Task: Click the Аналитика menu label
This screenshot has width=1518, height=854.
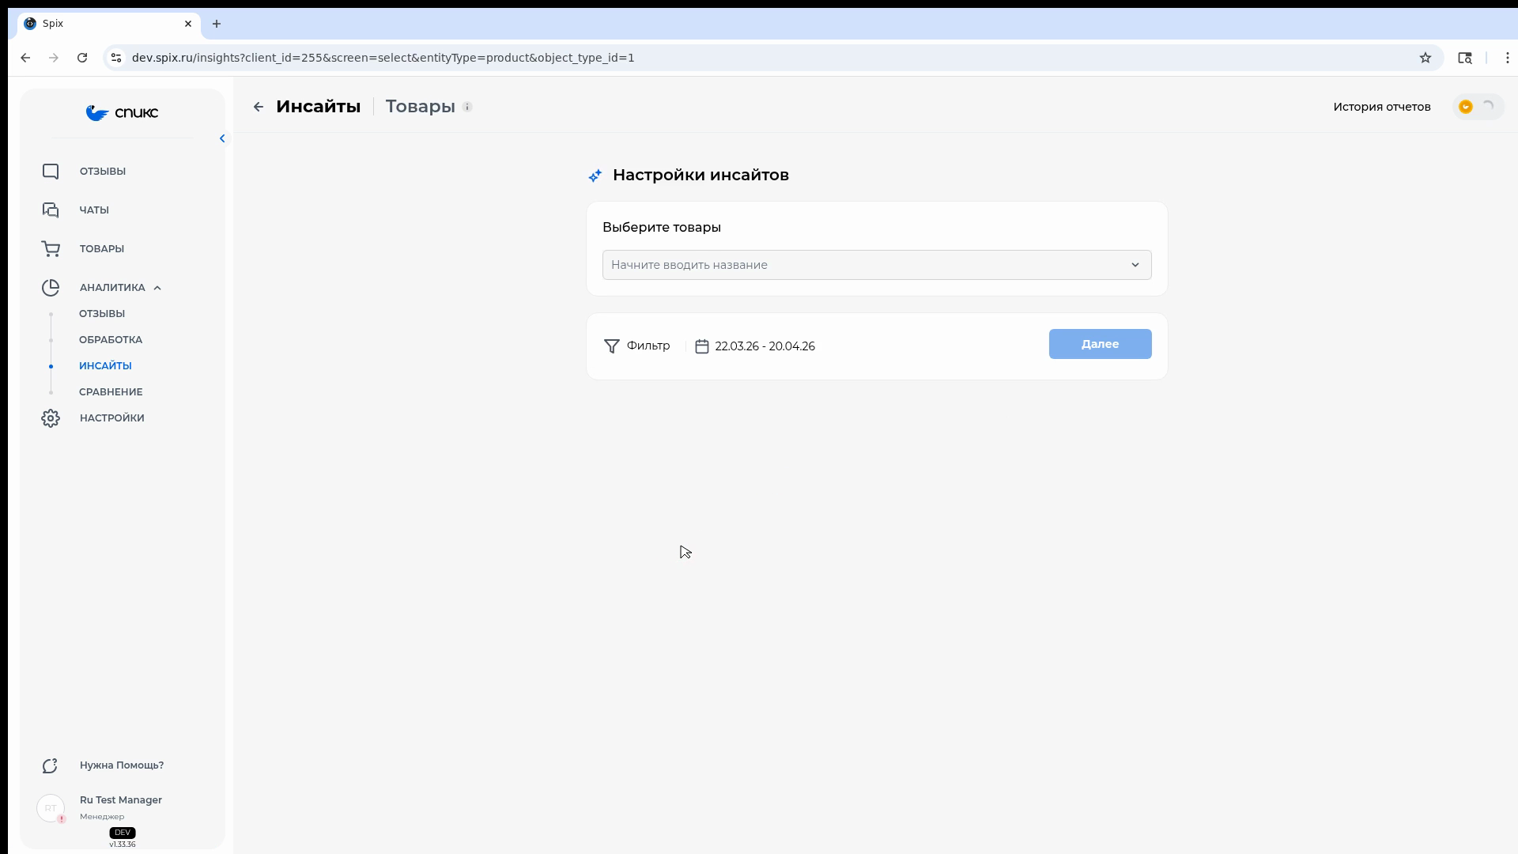Action: click(x=112, y=288)
